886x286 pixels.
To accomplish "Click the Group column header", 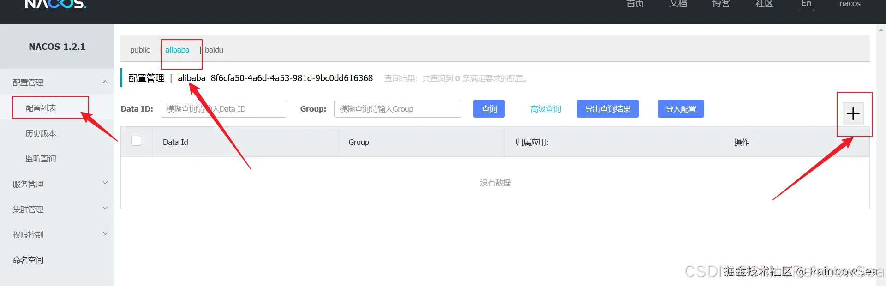I will 359,142.
